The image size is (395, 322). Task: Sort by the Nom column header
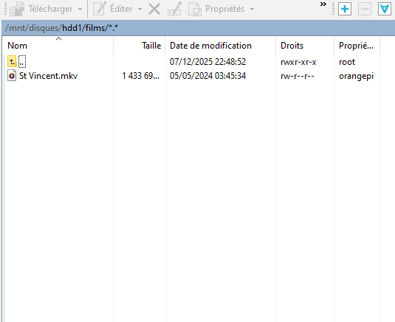click(x=58, y=46)
